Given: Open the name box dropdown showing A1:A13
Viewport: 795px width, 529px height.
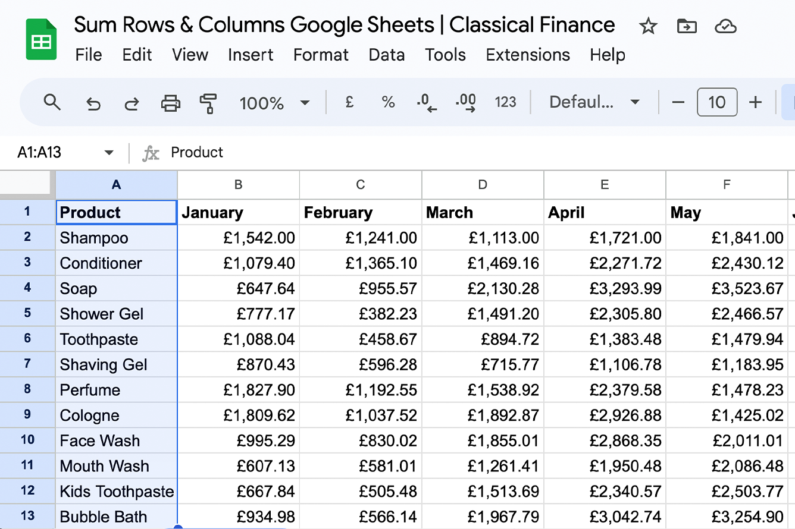Looking at the screenshot, I should (109, 152).
